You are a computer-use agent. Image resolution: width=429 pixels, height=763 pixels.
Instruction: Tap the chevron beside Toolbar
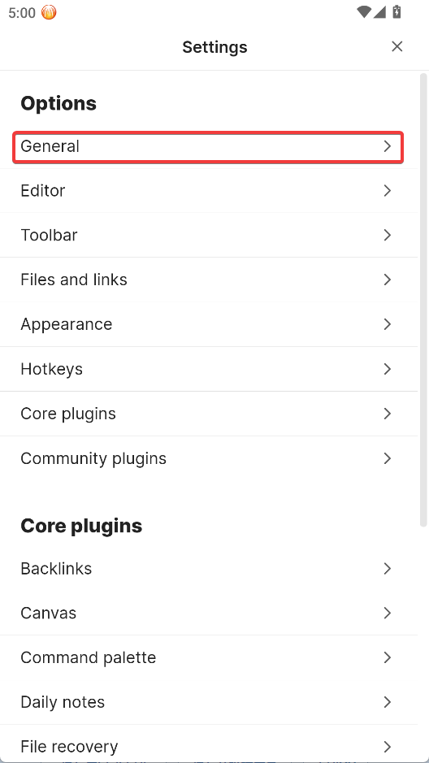(388, 236)
